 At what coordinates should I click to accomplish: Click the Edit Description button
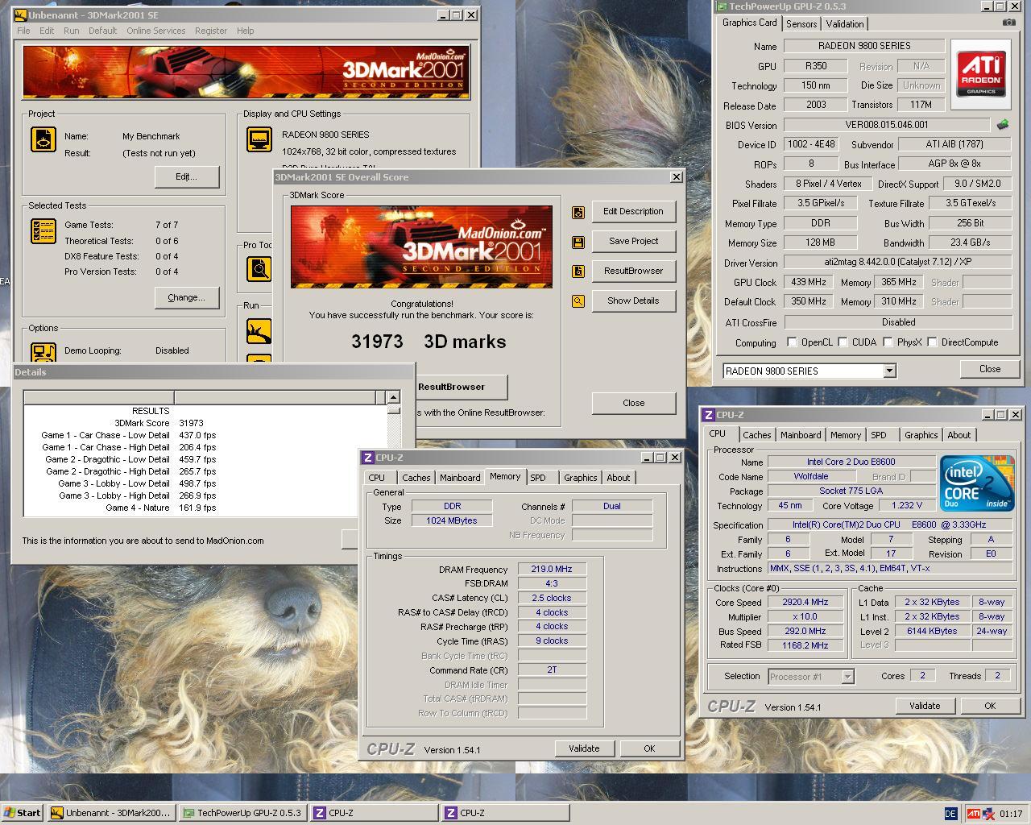click(633, 211)
